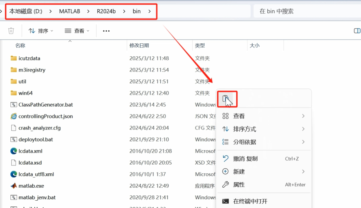Open the 排序方式 submenu
Image resolution: width=361 pixels, height=208 pixels.
click(264, 129)
